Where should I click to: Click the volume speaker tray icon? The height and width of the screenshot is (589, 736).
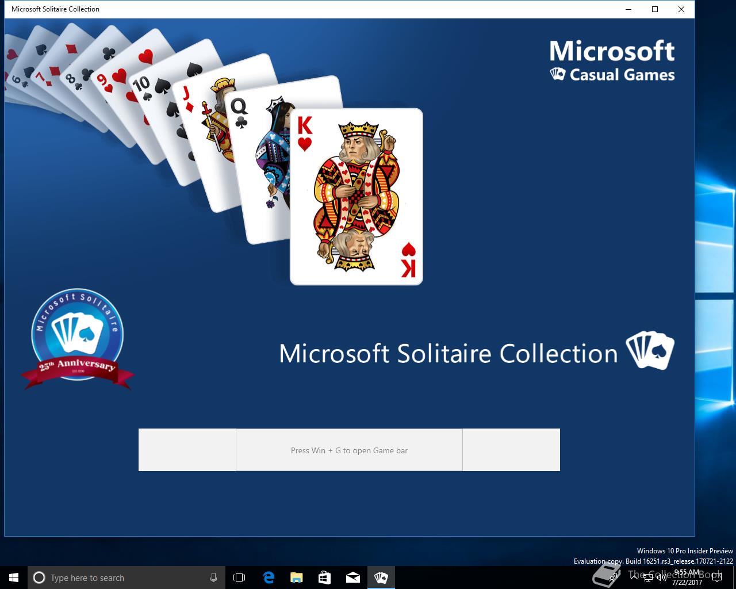click(661, 577)
